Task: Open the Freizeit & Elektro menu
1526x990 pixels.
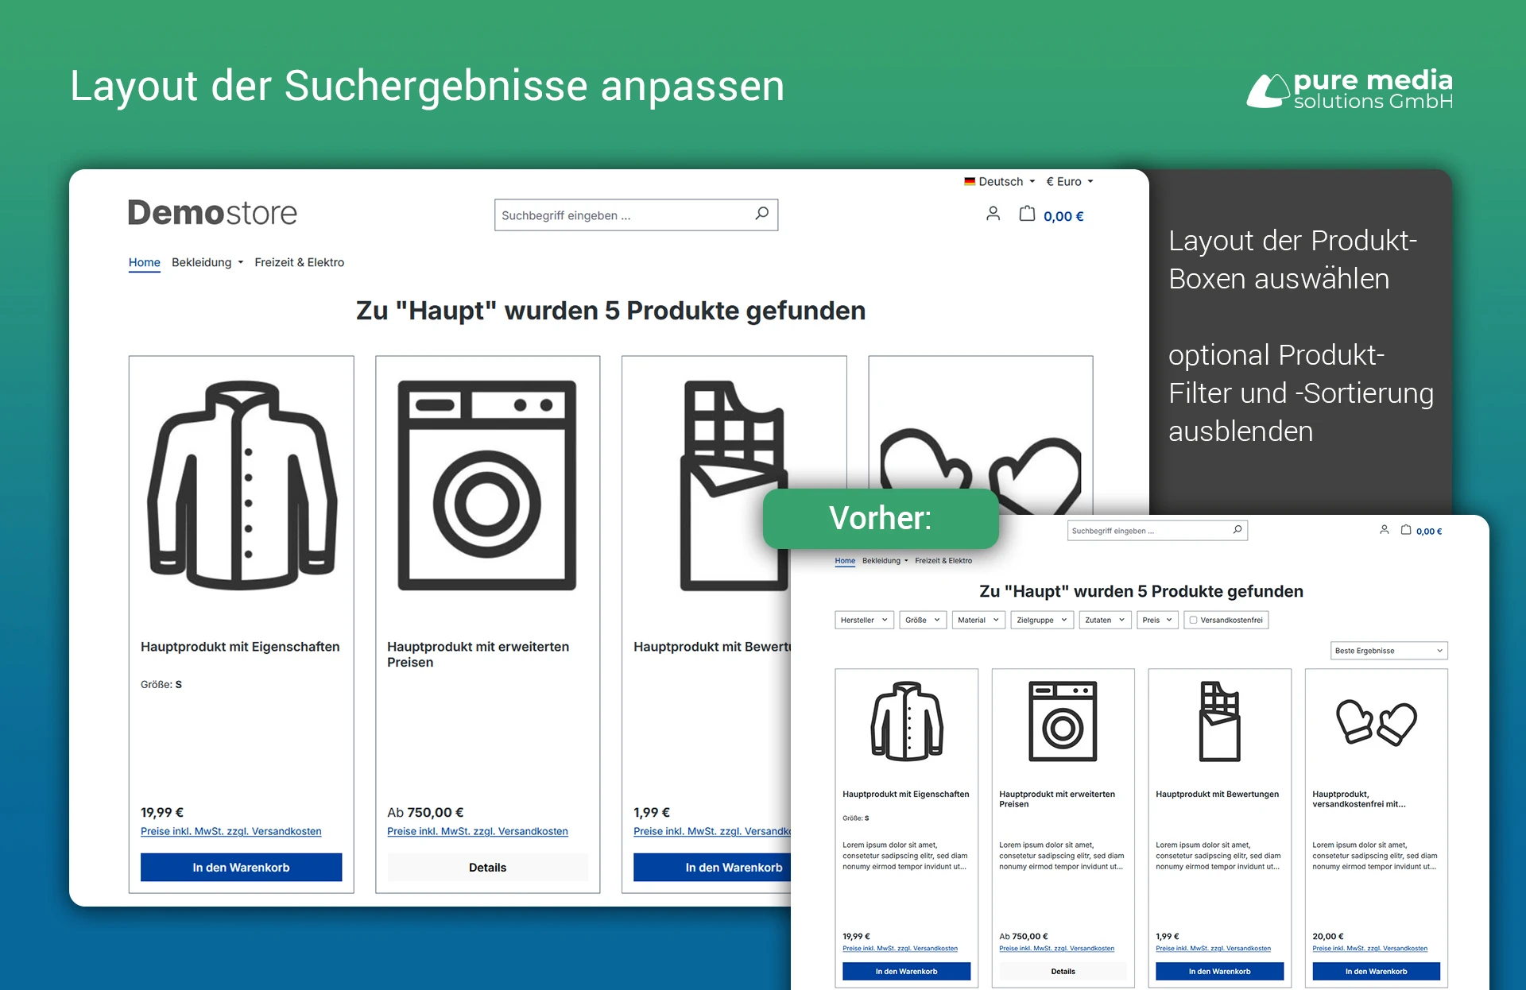Action: [x=299, y=262]
